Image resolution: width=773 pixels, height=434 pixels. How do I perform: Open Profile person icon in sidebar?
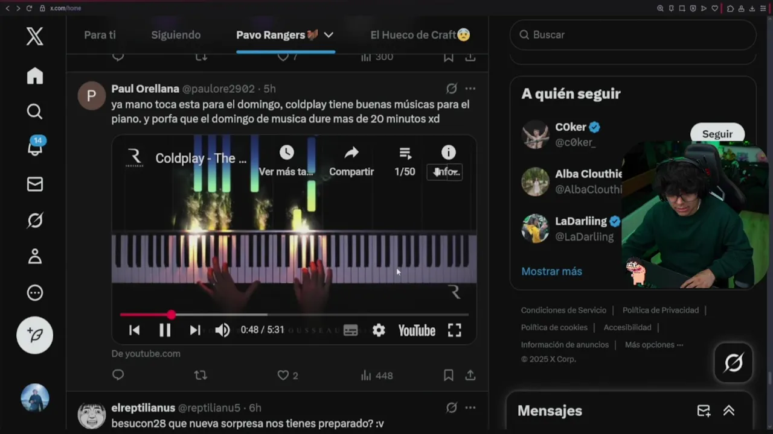pyautogui.click(x=35, y=256)
